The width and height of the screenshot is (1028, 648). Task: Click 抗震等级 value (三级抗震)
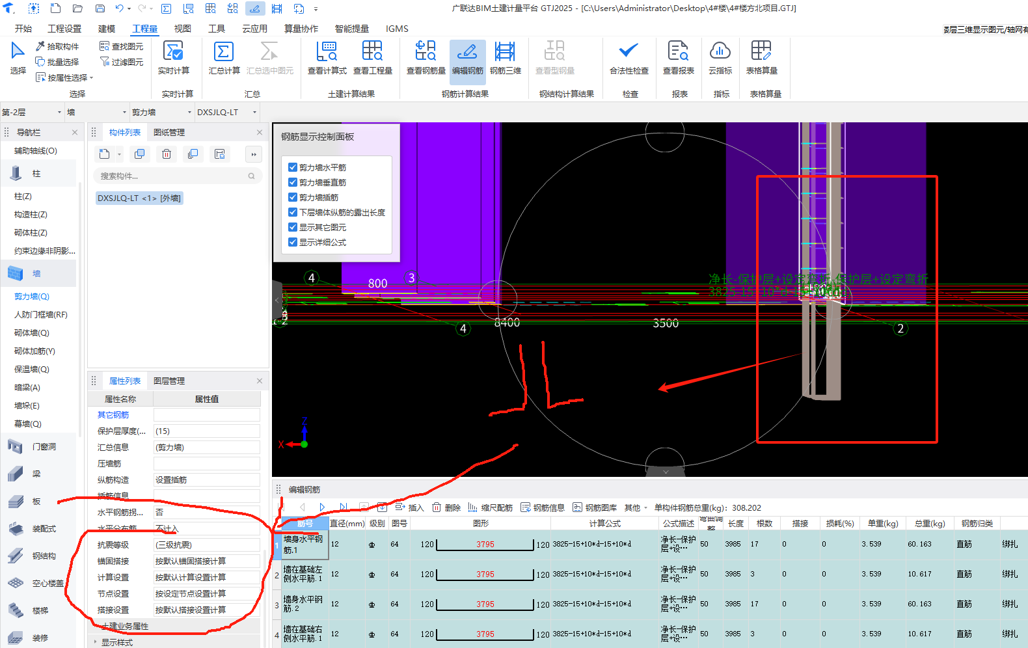coord(207,545)
